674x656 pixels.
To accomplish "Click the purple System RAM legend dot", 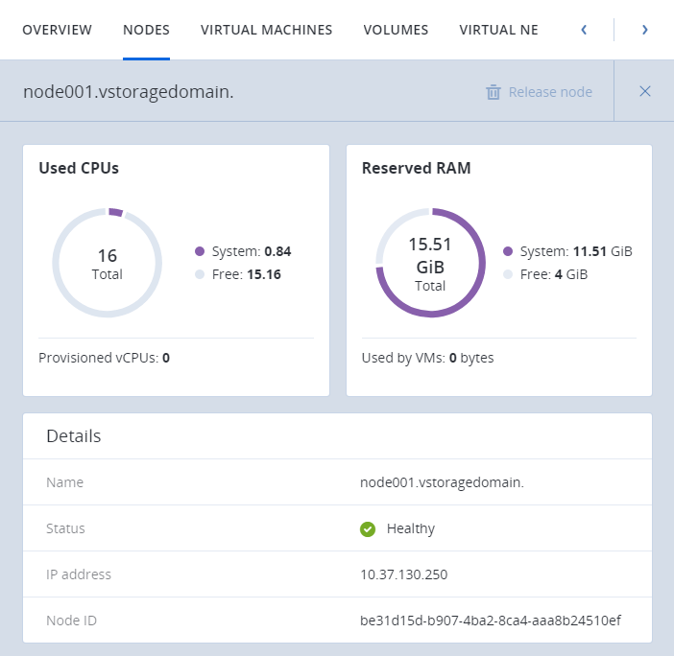I will click(508, 251).
